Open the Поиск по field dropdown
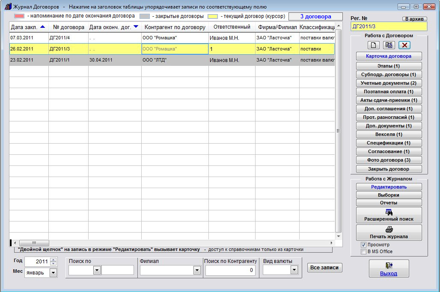The width and height of the screenshot is (440, 292). tap(97, 270)
